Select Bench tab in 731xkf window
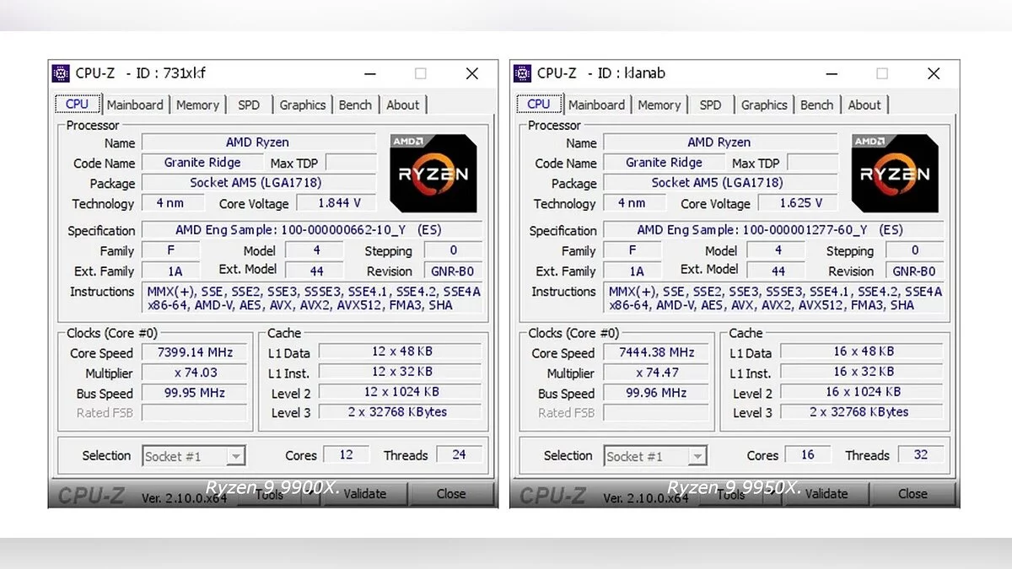1012x569 pixels. (x=355, y=105)
